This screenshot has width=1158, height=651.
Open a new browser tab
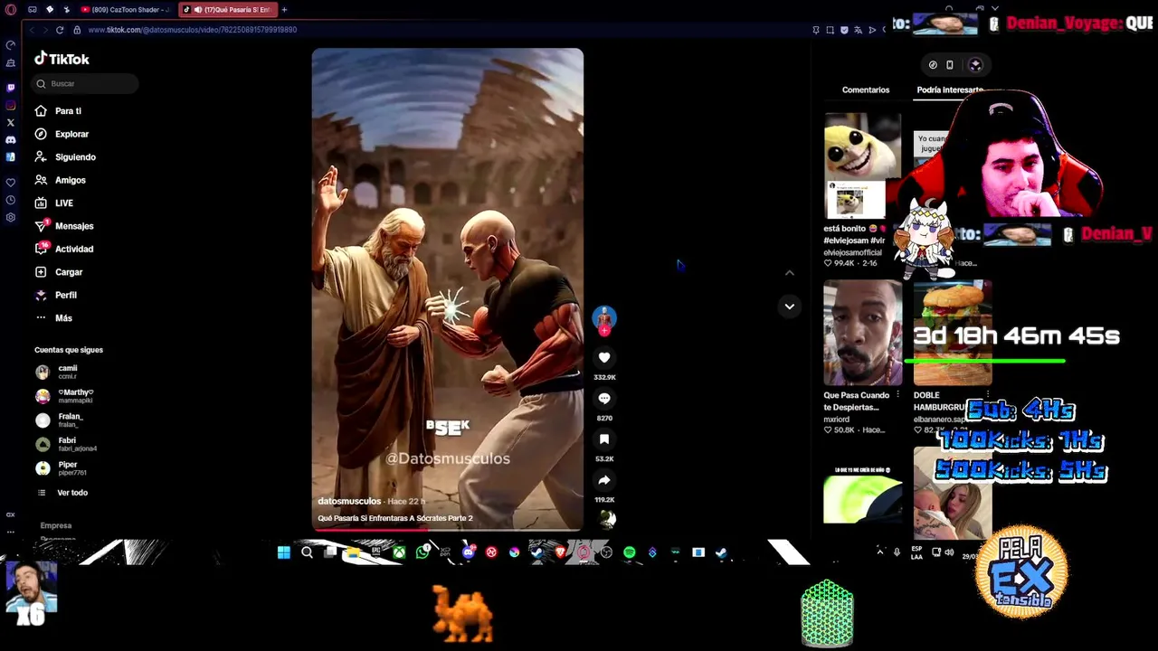[x=284, y=9]
